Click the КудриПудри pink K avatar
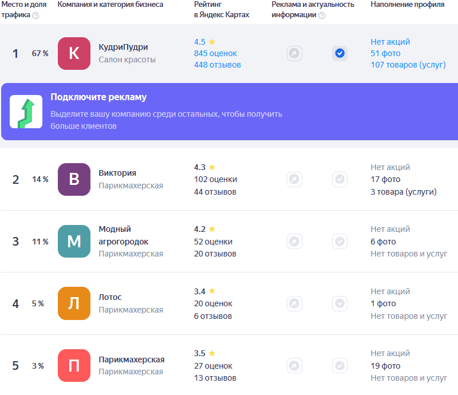 tap(74, 53)
